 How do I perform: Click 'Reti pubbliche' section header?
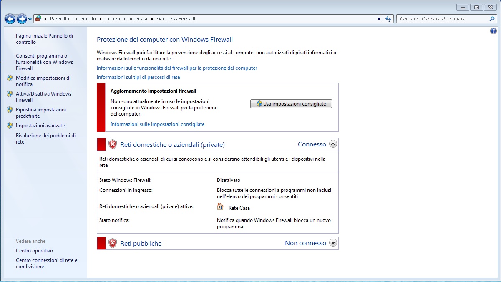141,244
